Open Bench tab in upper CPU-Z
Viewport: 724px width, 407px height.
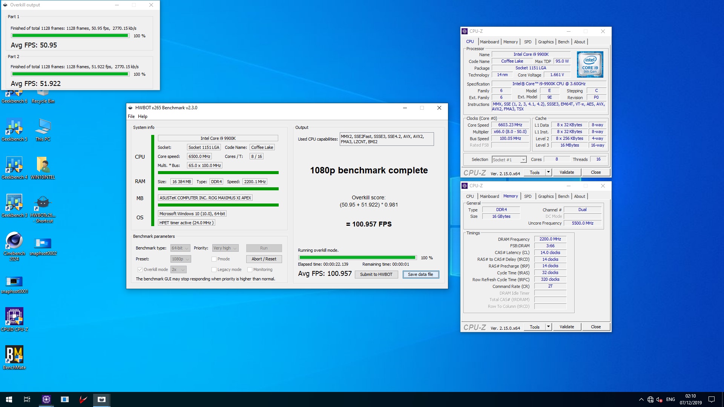coord(563,42)
